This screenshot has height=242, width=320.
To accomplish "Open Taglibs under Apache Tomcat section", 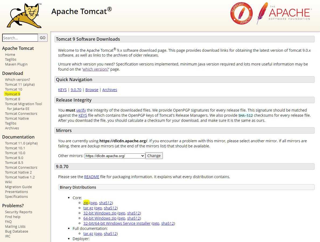I will (x=10, y=60).
